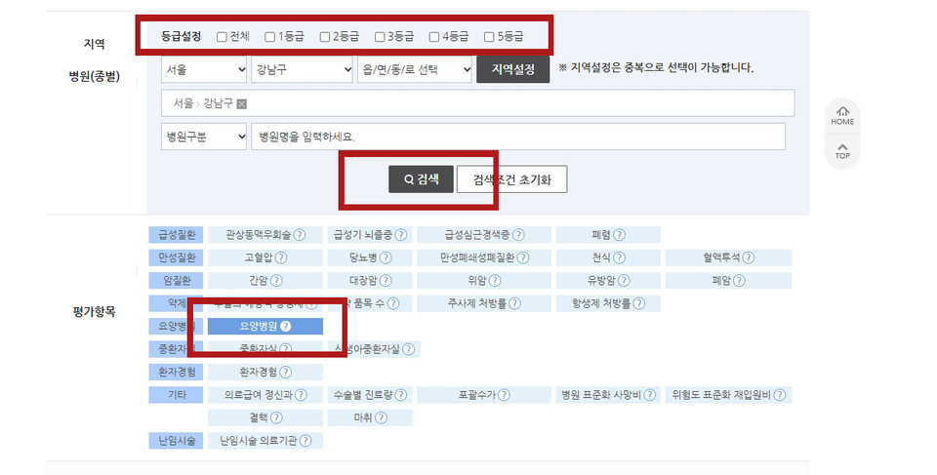This screenshot has width=937, height=475.
Task: Open help icon next to 관상동맥우회술
Action: pos(300,235)
